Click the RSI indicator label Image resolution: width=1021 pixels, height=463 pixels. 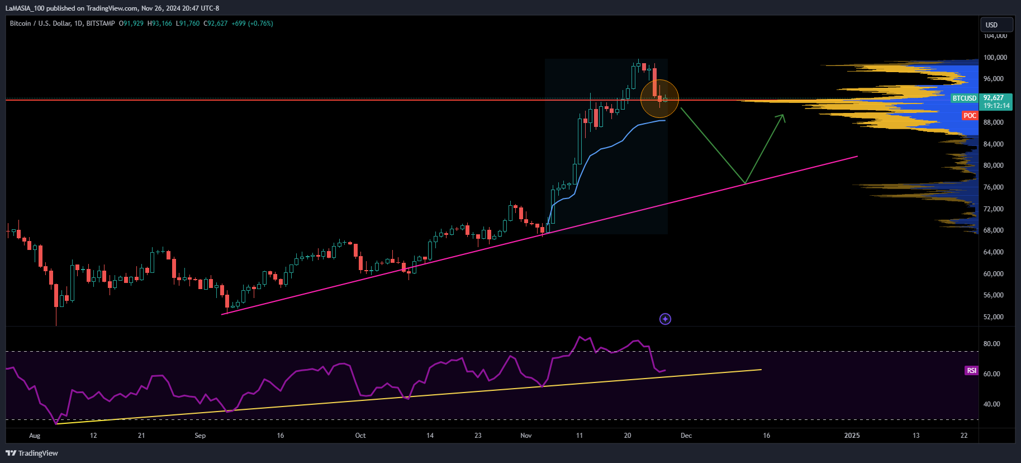(x=971, y=371)
